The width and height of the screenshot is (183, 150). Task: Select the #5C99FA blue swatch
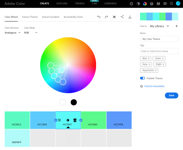click(x=119, y=120)
